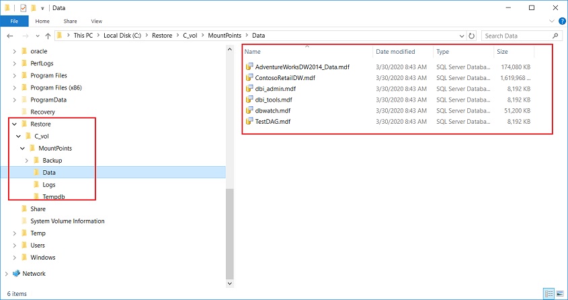Viewport: 568px width, 300px height.
Task: Refresh the Data folder view
Action: (471, 36)
